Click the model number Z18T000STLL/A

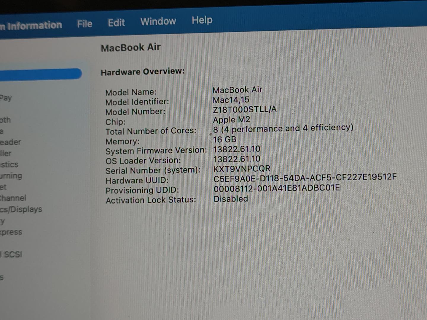click(245, 109)
